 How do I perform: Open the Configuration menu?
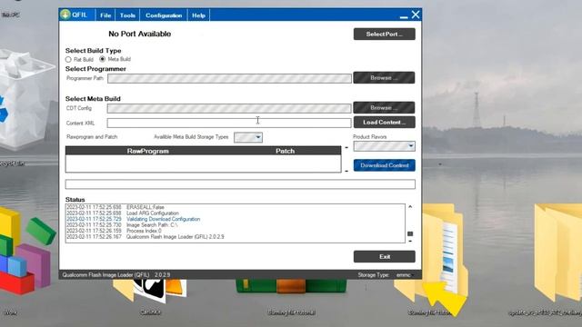coord(164,15)
